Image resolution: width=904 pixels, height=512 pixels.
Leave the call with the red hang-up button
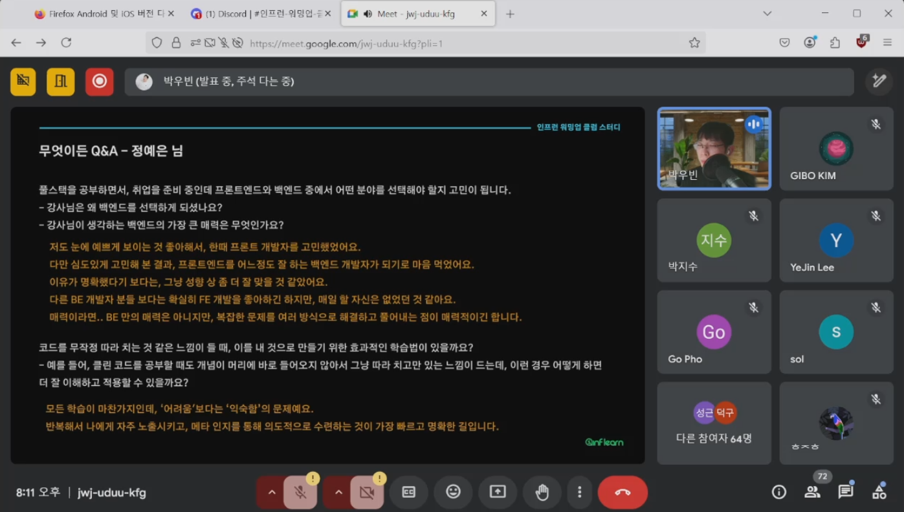(623, 492)
